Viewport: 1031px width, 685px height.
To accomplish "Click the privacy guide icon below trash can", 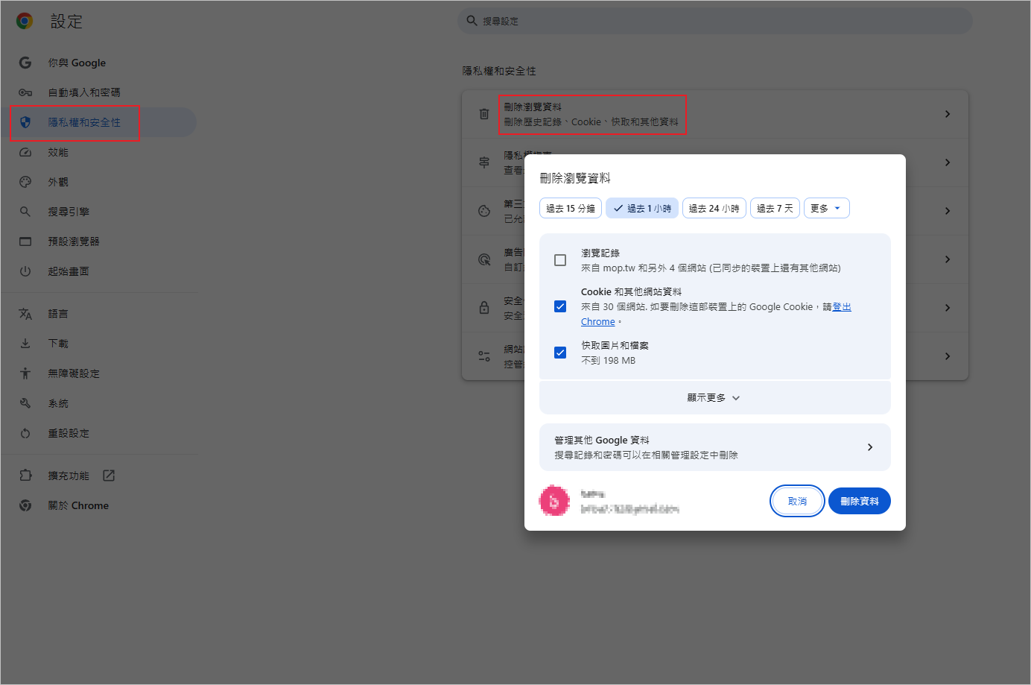I will click(484, 162).
